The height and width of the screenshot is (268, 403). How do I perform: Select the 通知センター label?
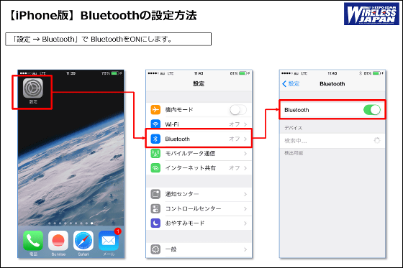[x=182, y=194]
